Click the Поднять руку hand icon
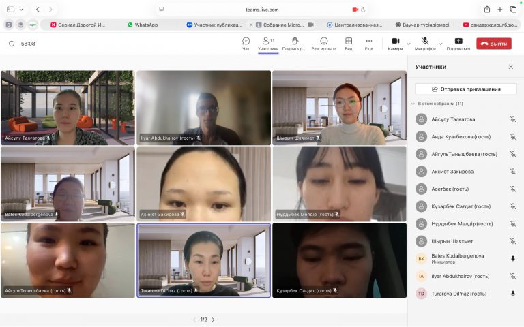Screen dimensions: 524x327 tap(295, 42)
